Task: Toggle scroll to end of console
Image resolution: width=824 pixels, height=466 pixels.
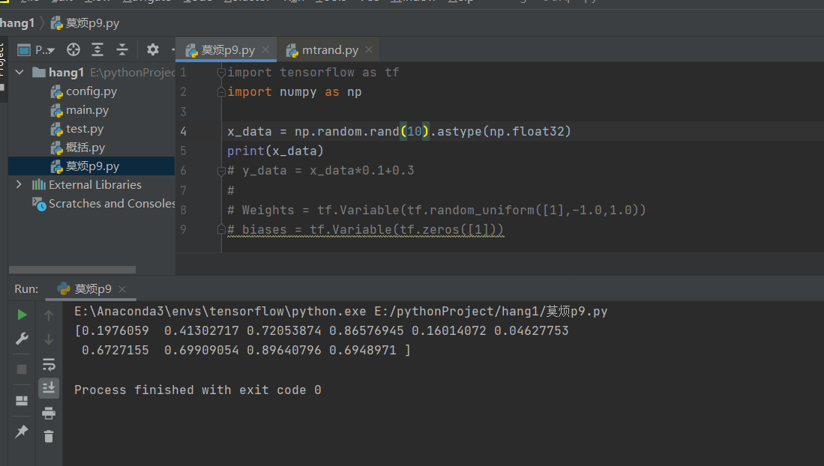Action: point(48,388)
